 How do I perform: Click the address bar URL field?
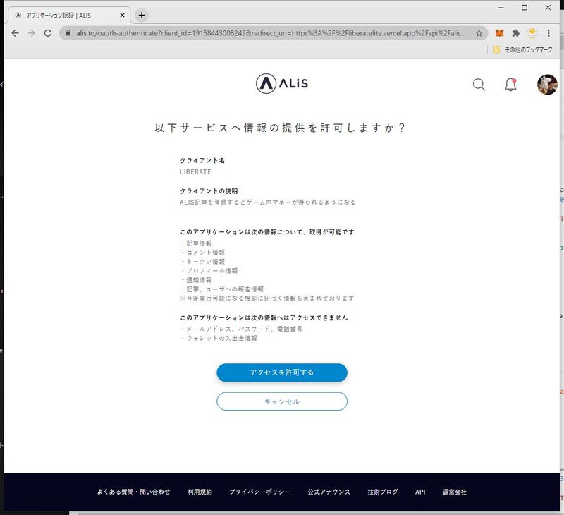[268, 33]
